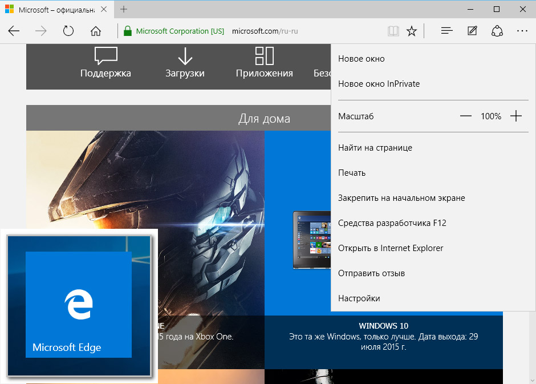Click the Microsoft Edge tile

coord(79,305)
